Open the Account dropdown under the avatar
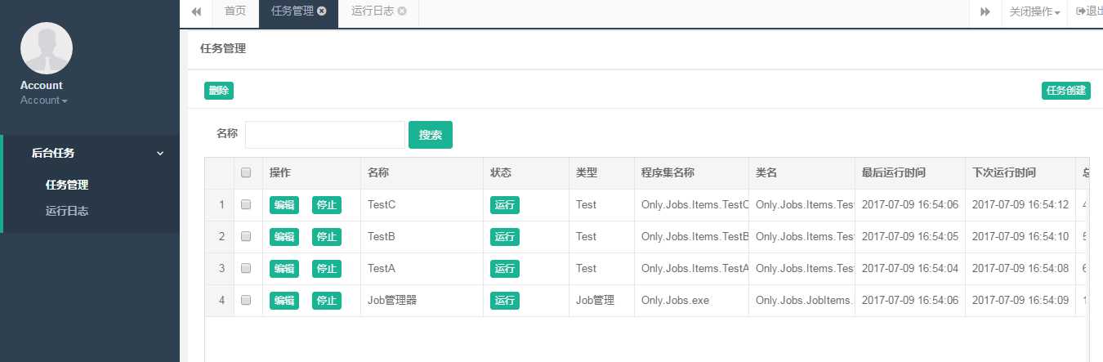 click(x=44, y=100)
